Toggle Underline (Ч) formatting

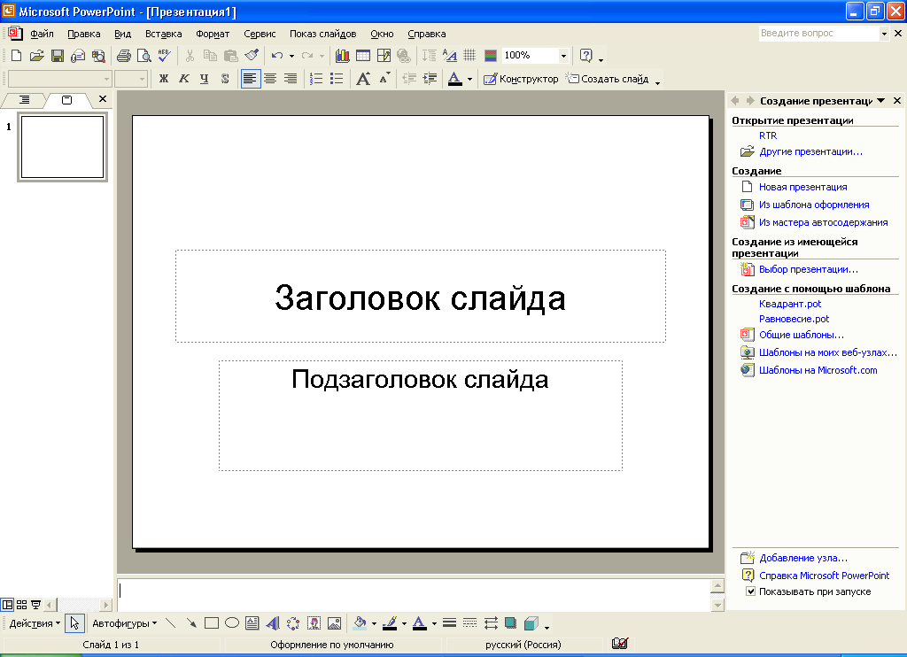(x=205, y=79)
